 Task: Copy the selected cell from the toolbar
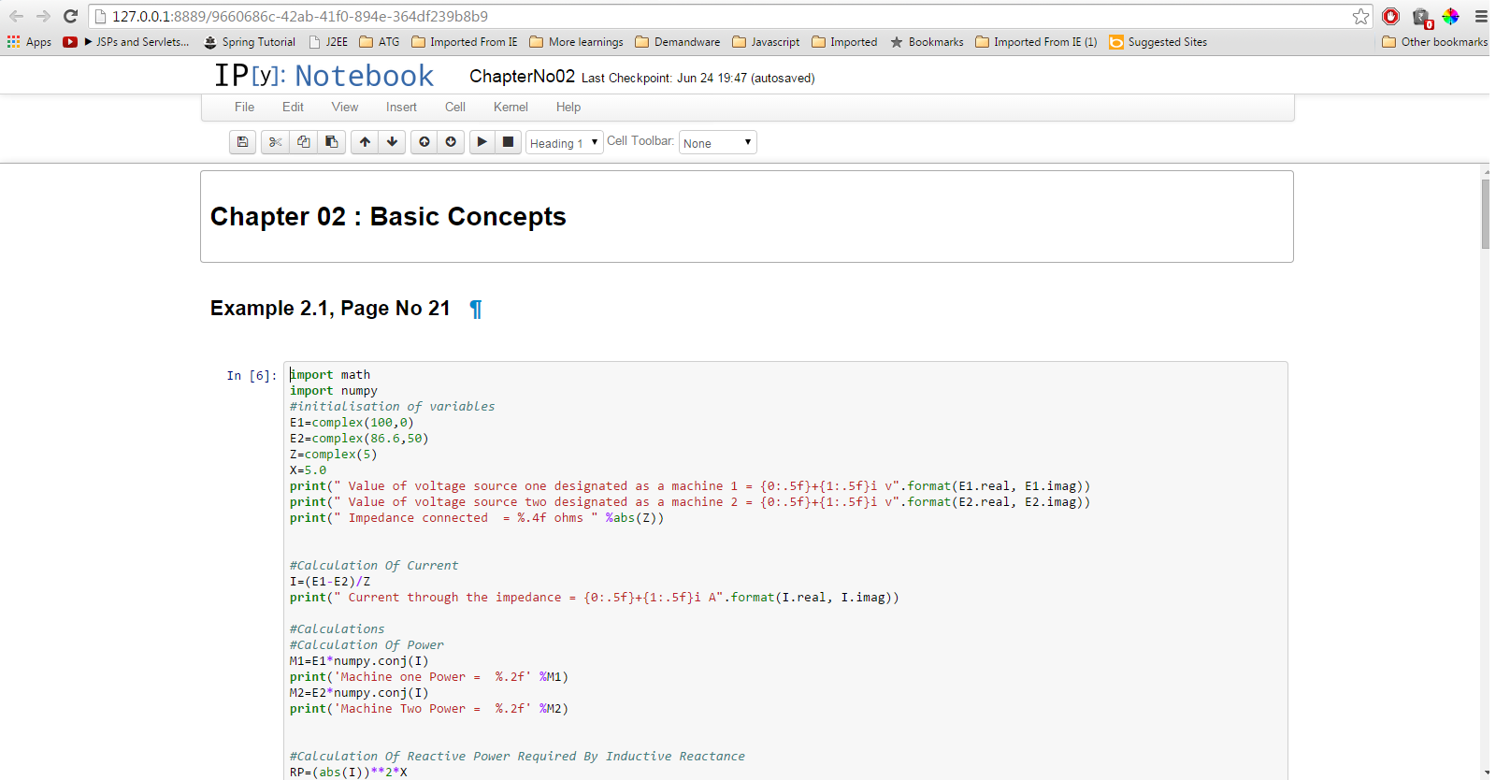(304, 142)
